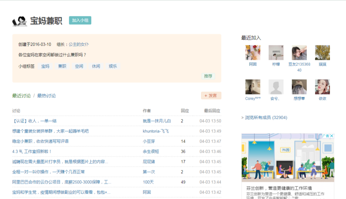Open author 阿囡 in discussion list
Screen dimensions: 346x199
(x=147, y=192)
